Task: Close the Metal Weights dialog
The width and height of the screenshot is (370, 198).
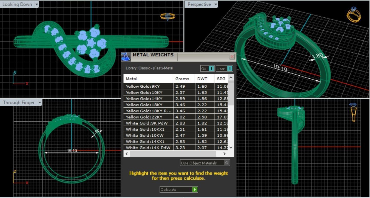Action: [x=232, y=56]
